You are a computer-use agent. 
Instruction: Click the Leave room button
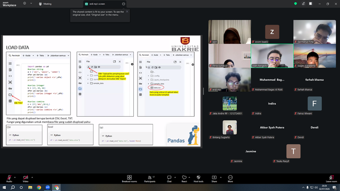tap(331, 179)
